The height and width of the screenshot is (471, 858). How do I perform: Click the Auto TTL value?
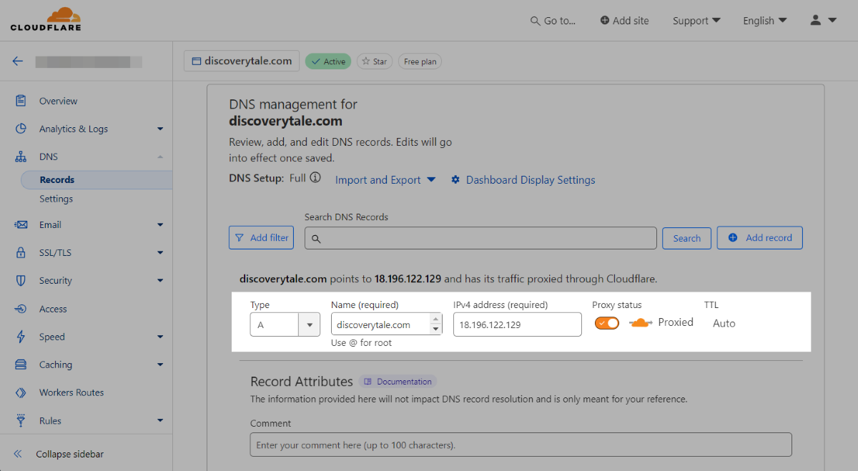(x=724, y=323)
